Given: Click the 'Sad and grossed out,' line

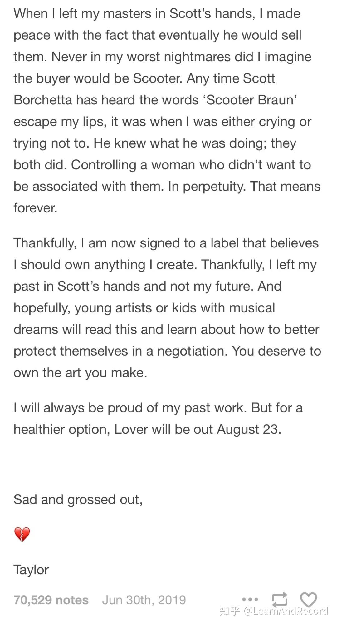Looking at the screenshot, I should coord(78,499).
